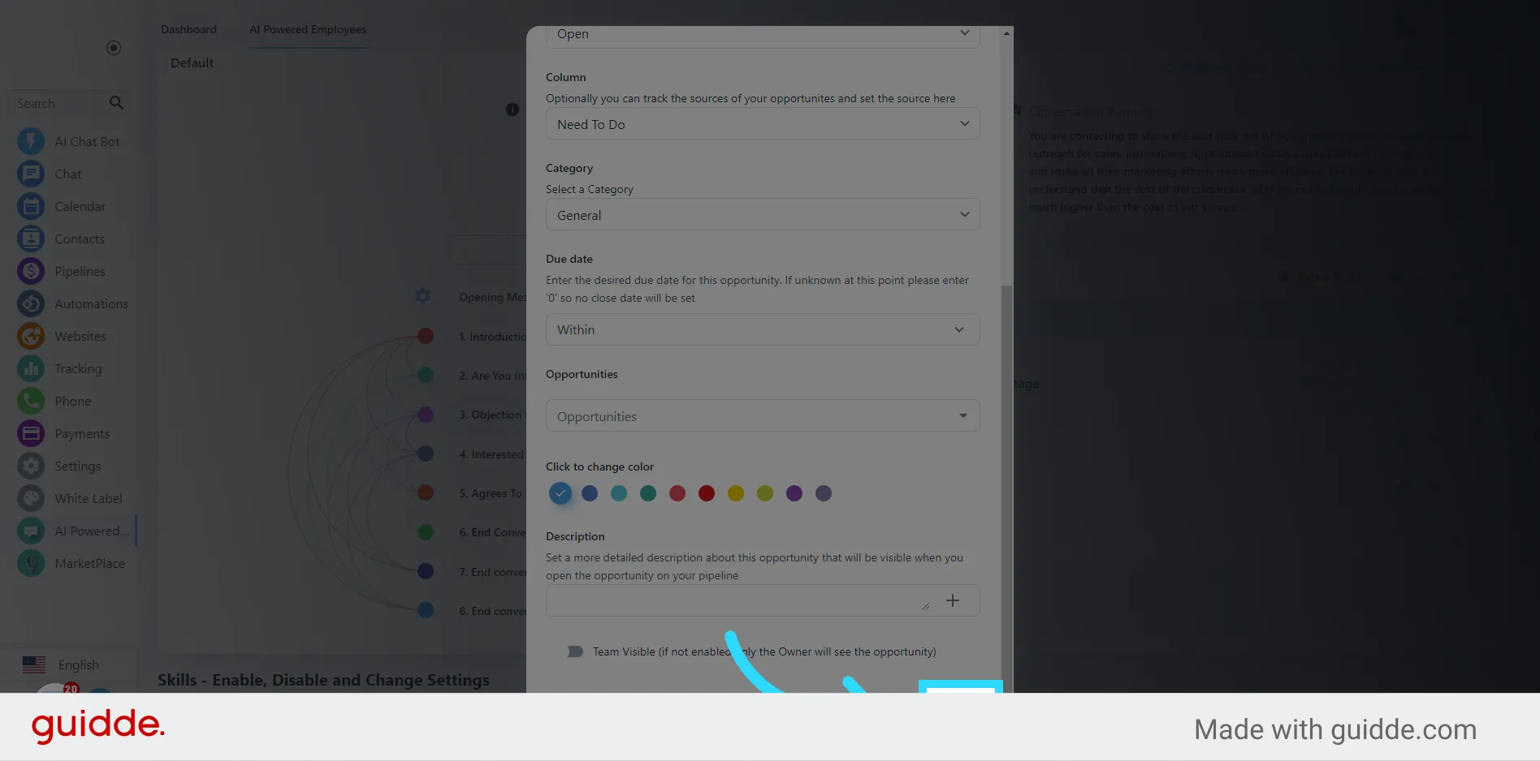1540x761 pixels.
Task: Click the search magnifier icon
Action: tap(116, 103)
